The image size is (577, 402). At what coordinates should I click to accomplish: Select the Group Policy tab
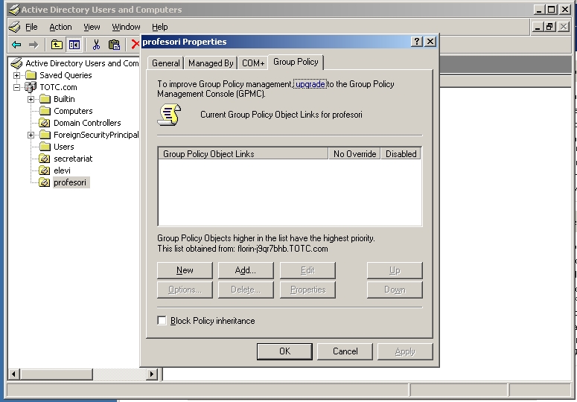[x=296, y=62]
